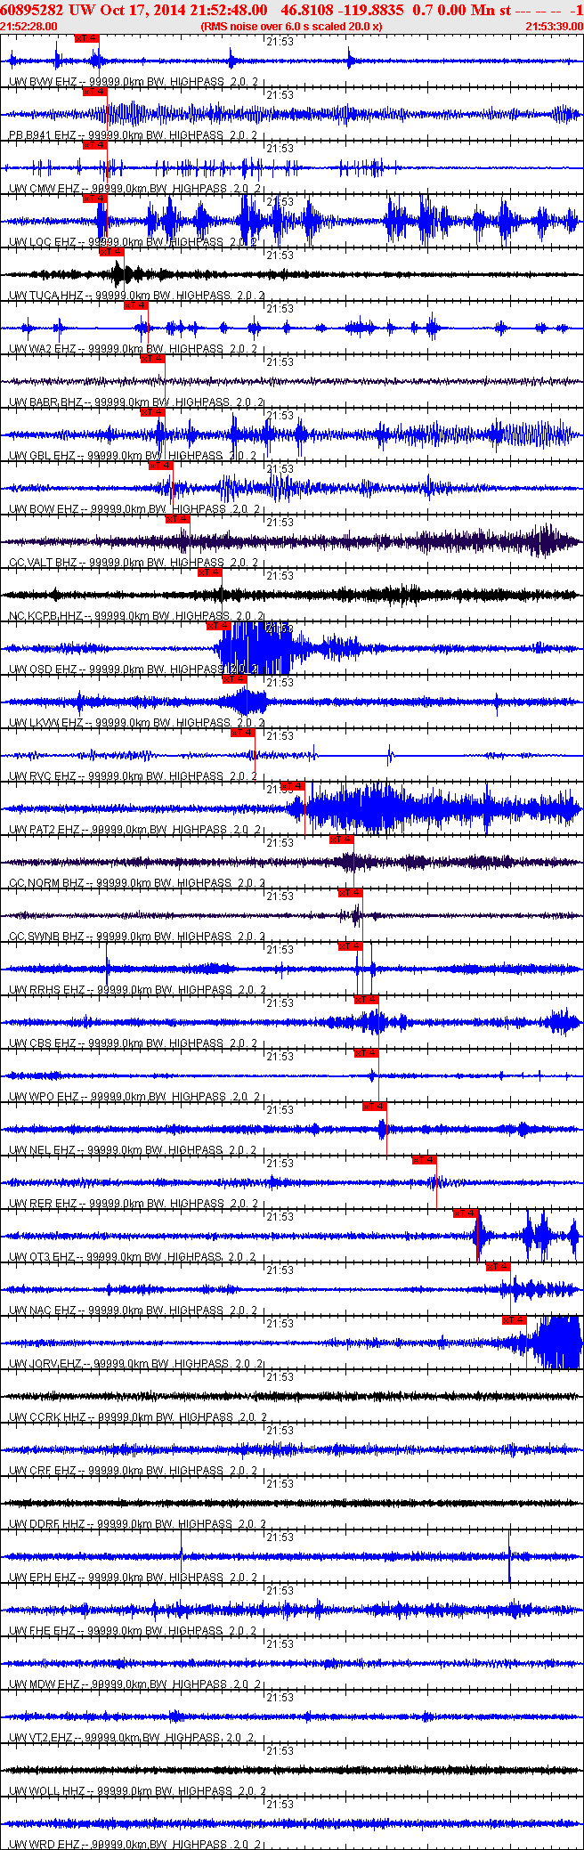Click the red pick flag on NORM trace
This screenshot has width=584, height=1850.
[x=342, y=840]
